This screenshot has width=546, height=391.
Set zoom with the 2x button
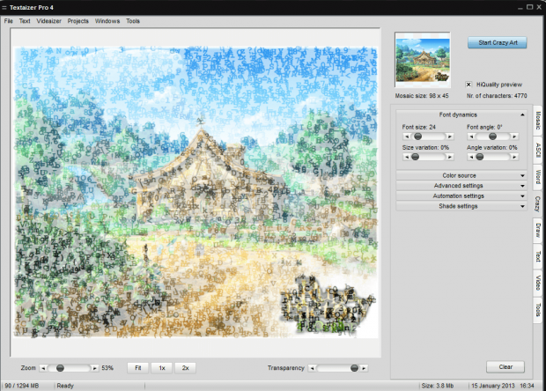[x=185, y=368]
